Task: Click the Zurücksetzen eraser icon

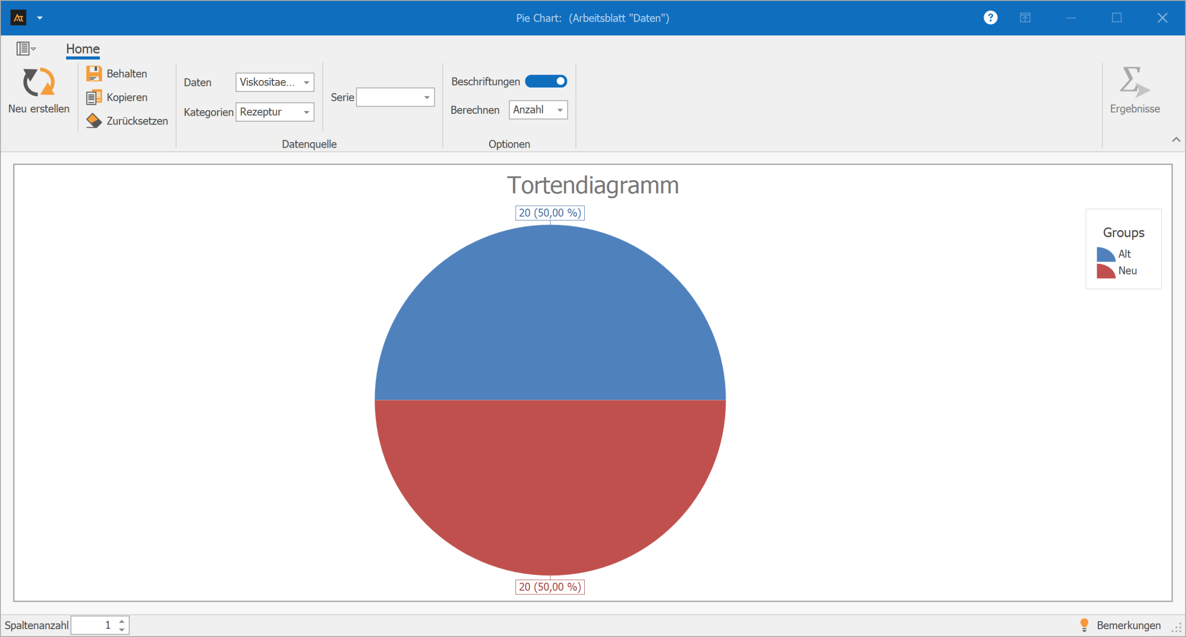Action: pos(94,121)
